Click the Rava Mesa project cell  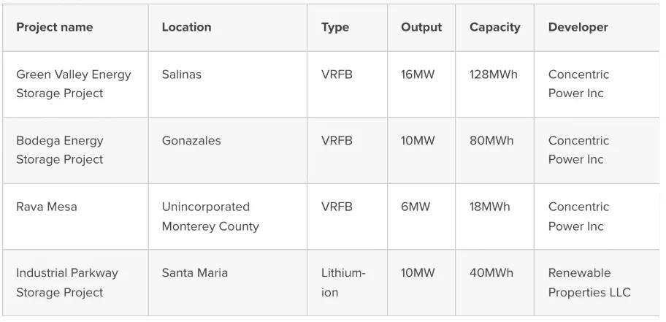(46, 207)
